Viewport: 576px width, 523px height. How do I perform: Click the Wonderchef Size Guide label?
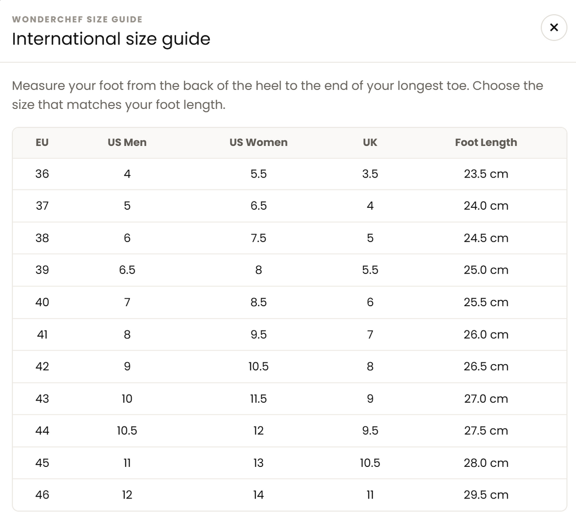click(77, 20)
